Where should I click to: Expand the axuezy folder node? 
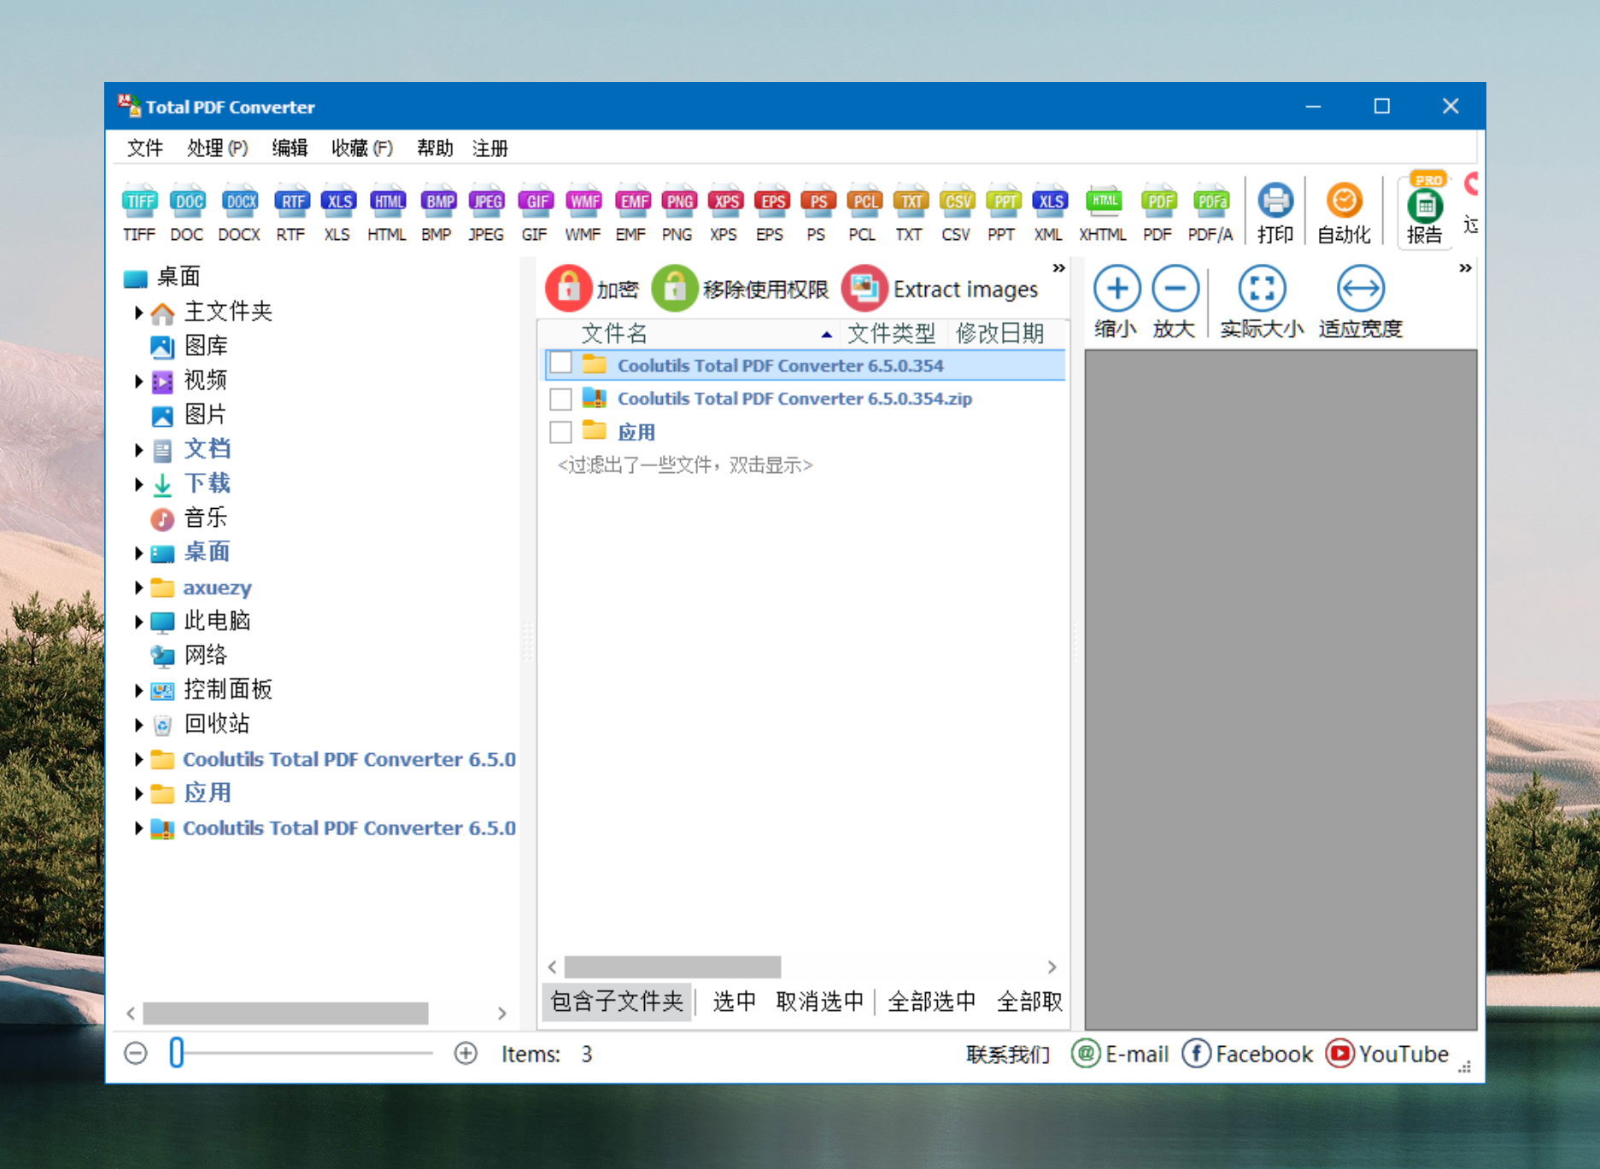[138, 587]
